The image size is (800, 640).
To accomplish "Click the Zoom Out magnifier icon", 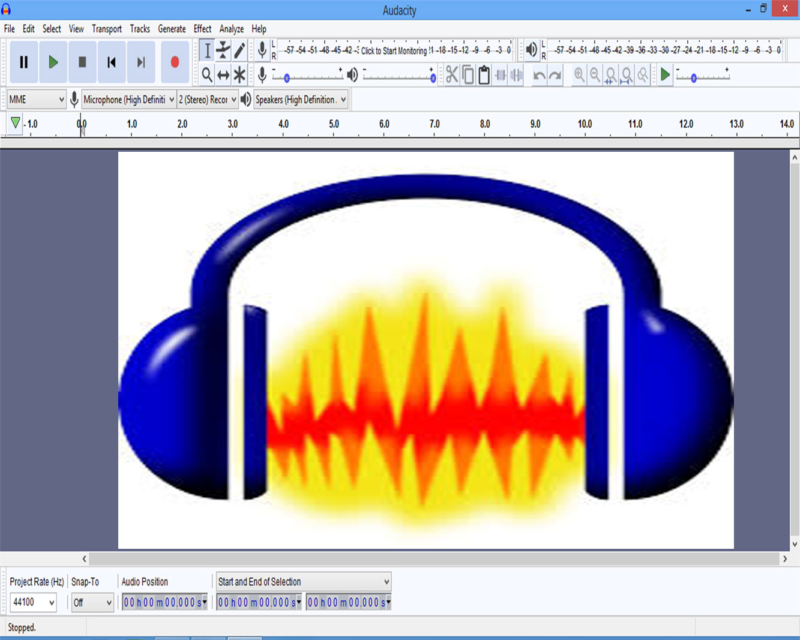I will click(x=595, y=74).
